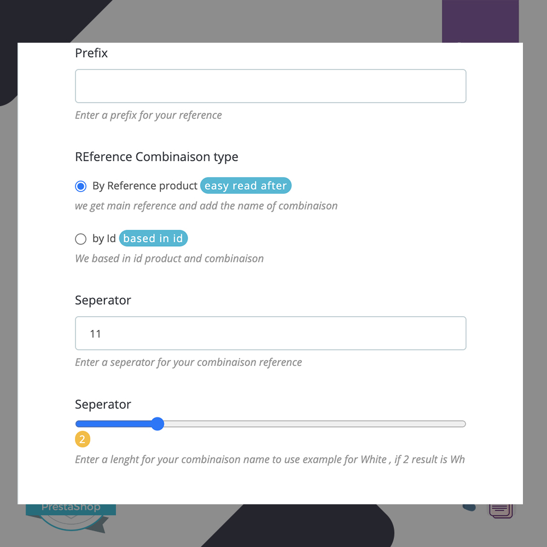
Task: Click the teal "easy read after" badge
Action: tap(246, 185)
